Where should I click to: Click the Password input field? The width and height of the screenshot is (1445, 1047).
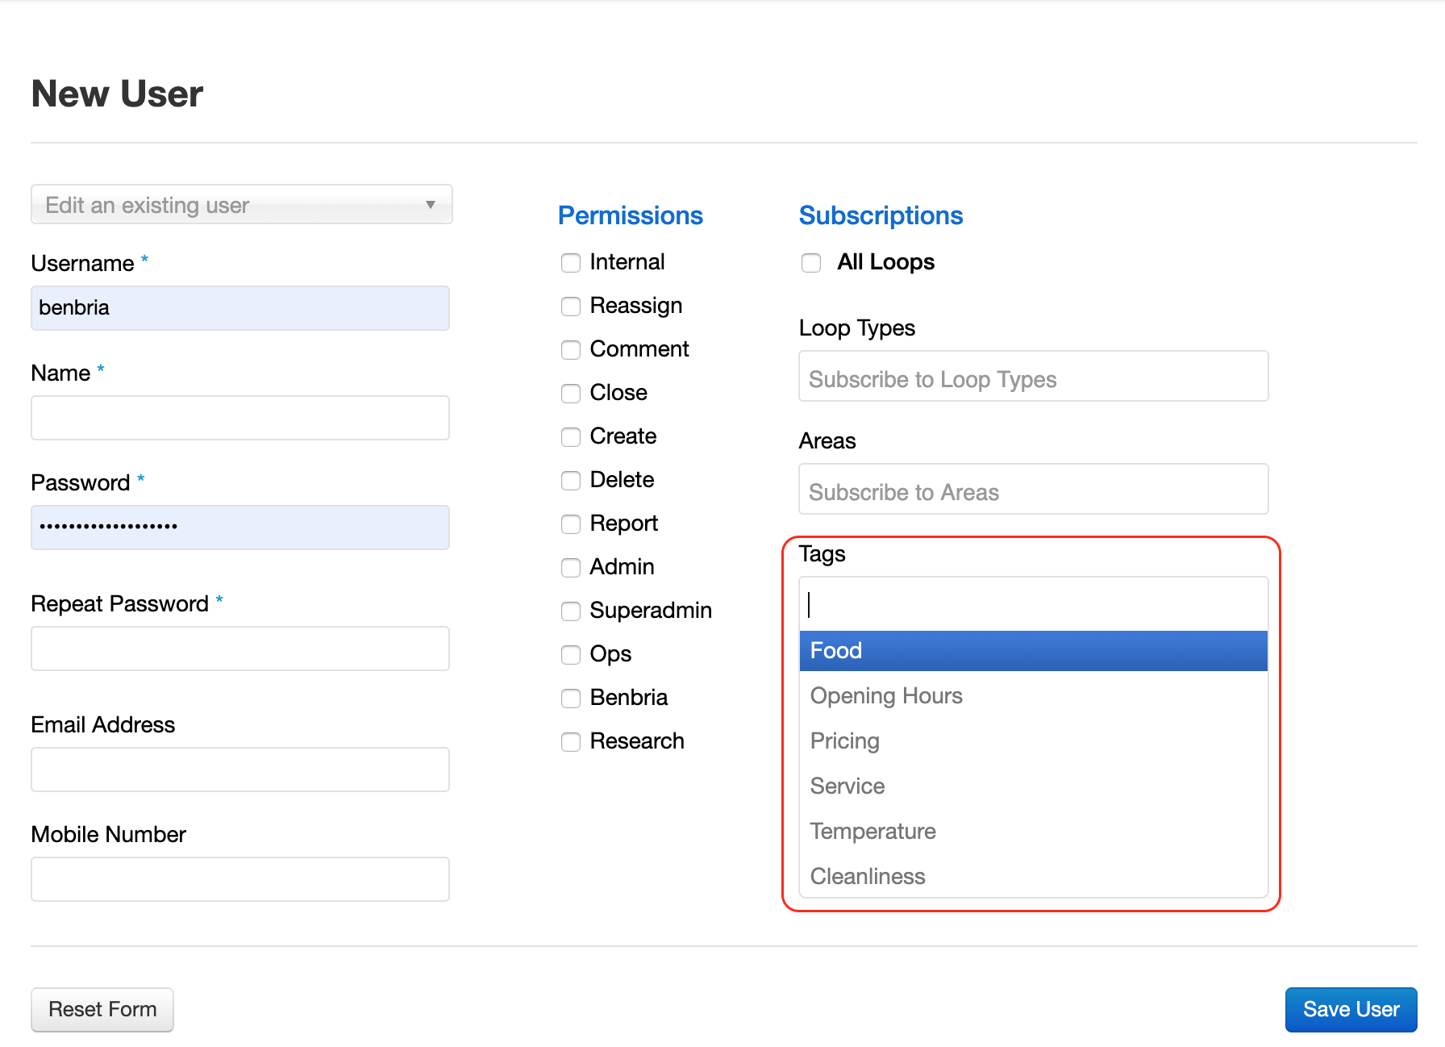tap(240, 528)
